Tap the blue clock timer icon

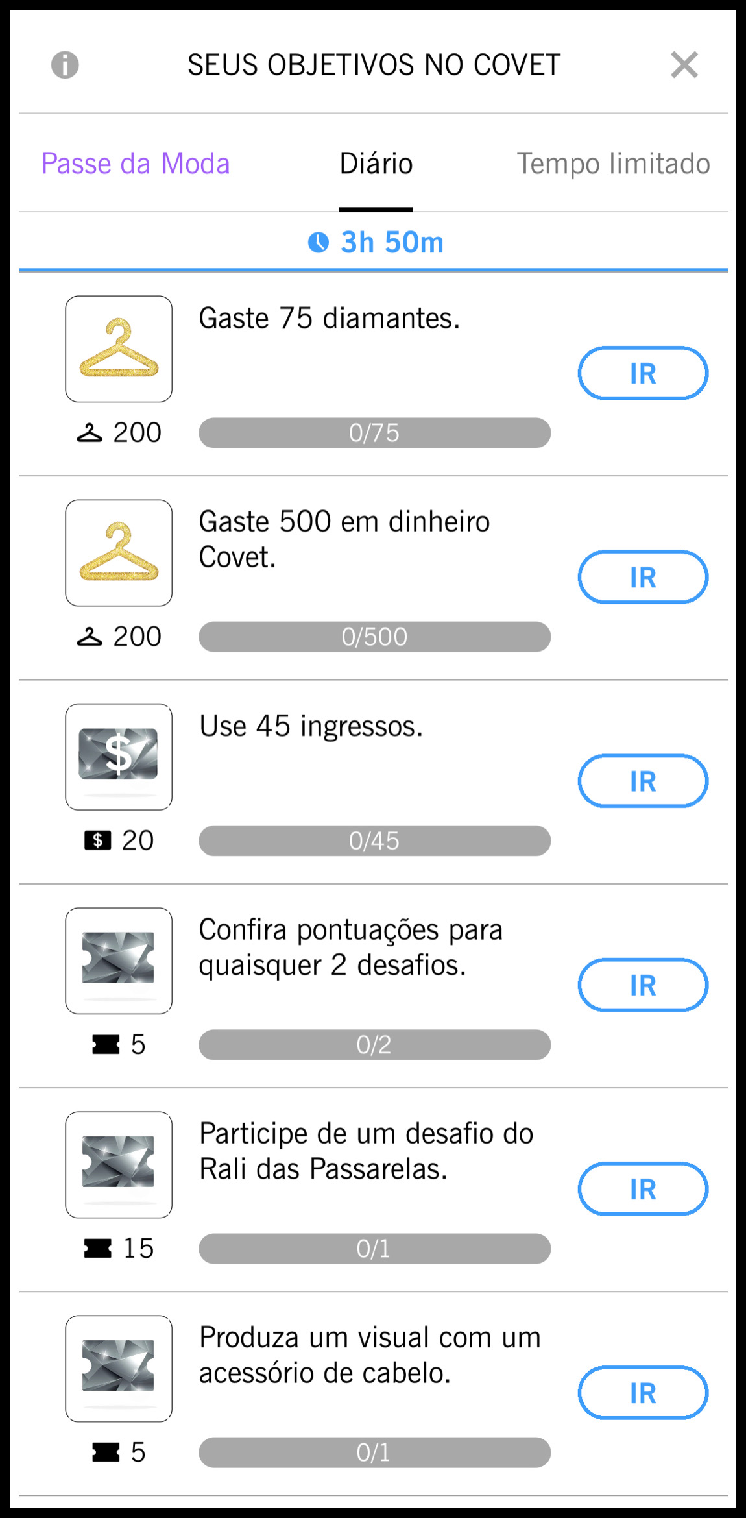pyautogui.click(x=318, y=242)
